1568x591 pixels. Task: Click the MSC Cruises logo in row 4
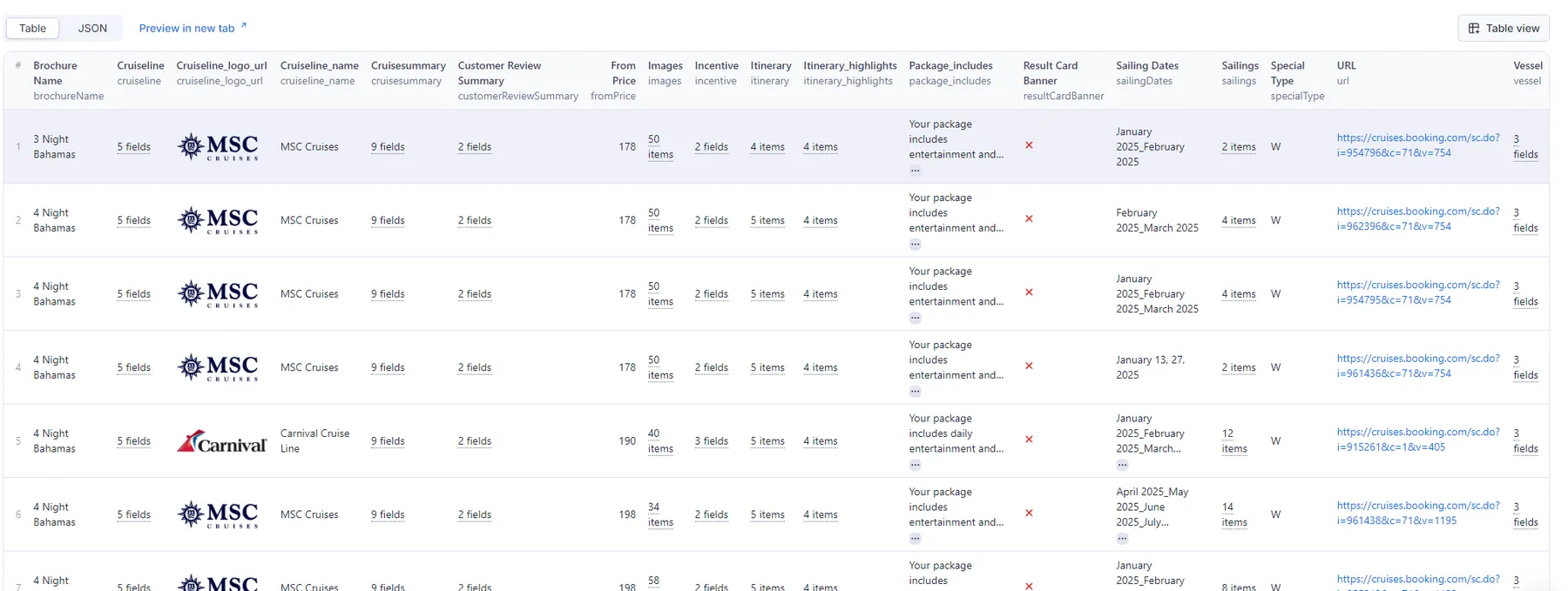click(x=218, y=367)
